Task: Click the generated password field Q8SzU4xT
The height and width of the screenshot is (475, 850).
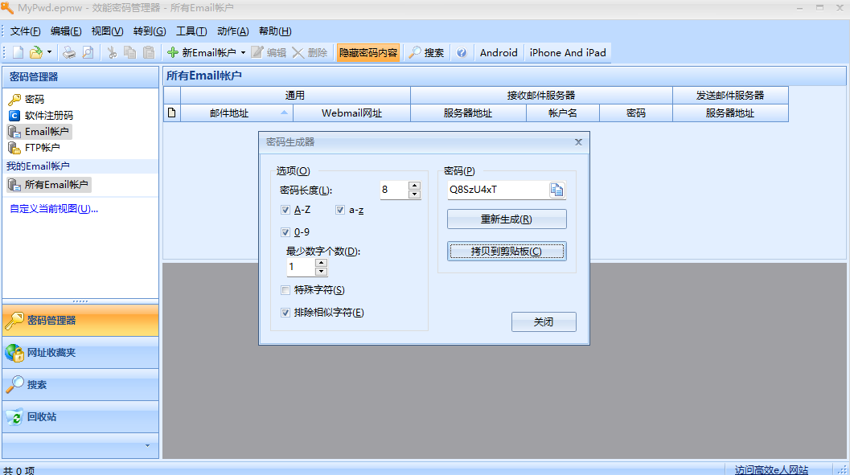Action: pos(498,190)
